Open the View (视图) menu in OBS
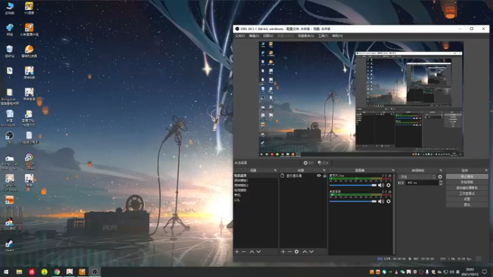Screen dimensions: 493x277 point(268,36)
